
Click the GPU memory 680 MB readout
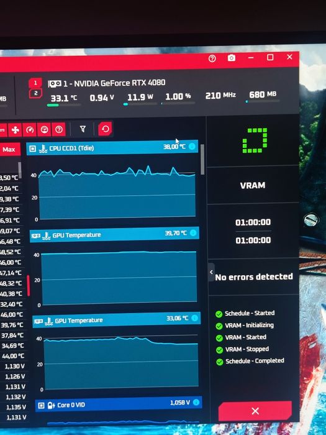[x=263, y=94]
